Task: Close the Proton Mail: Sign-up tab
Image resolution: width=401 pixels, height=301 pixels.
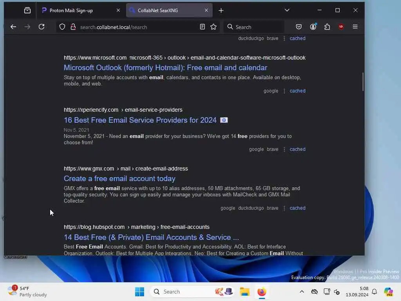Action: pos(118,10)
